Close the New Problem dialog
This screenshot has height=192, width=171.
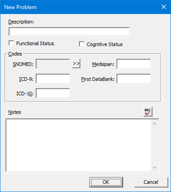click(164, 7)
